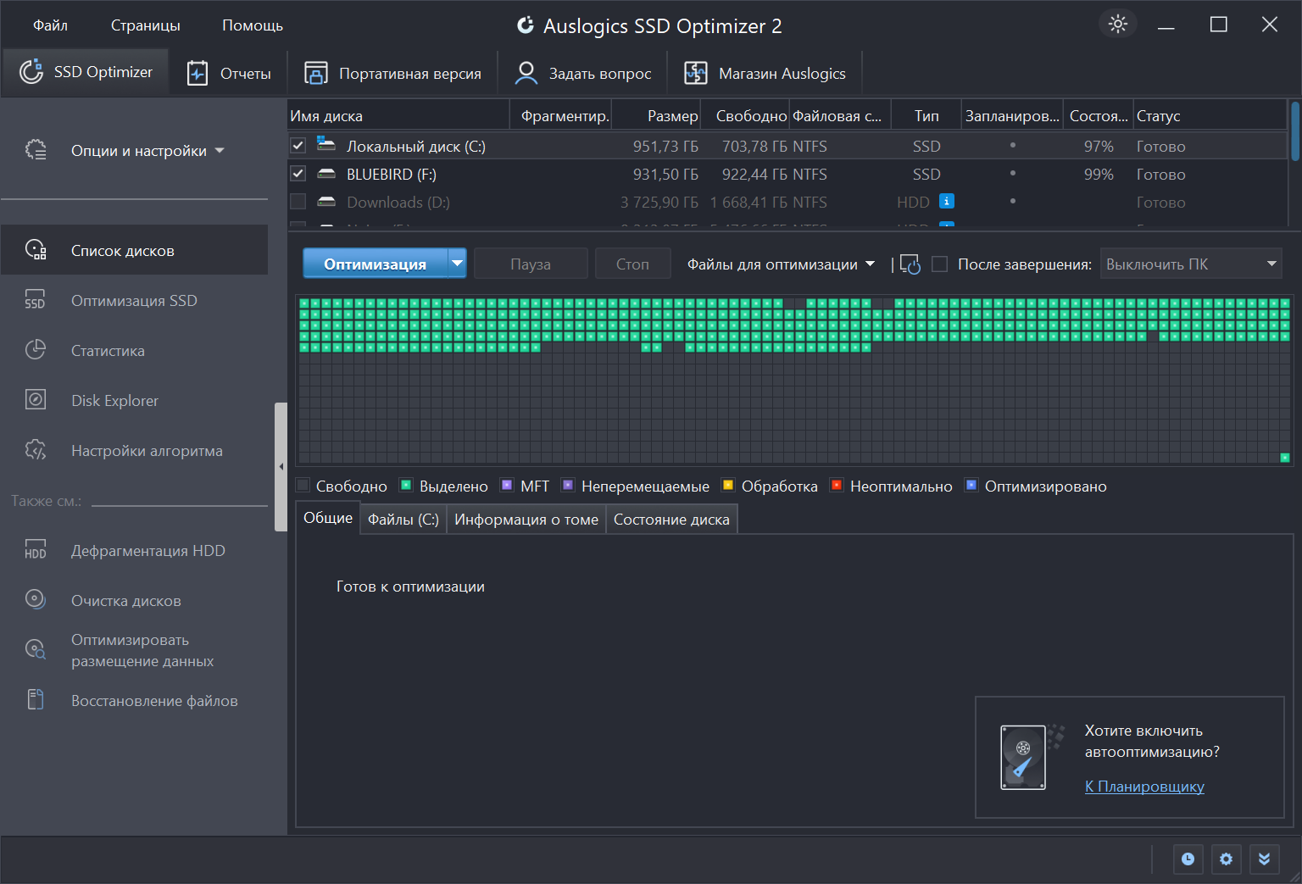The height and width of the screenshot is (884, 1302).
Task: Uncheck the Локальный диск (C:) checkbox
Action: 298,146
